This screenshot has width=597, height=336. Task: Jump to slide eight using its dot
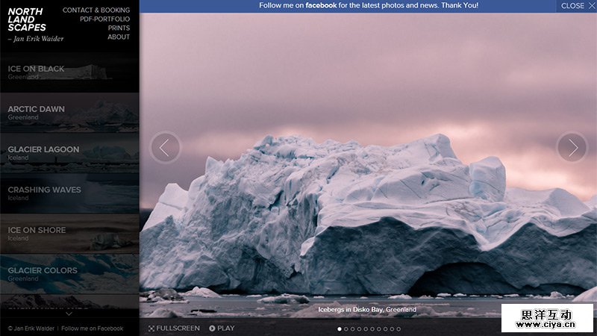(385, 329)
